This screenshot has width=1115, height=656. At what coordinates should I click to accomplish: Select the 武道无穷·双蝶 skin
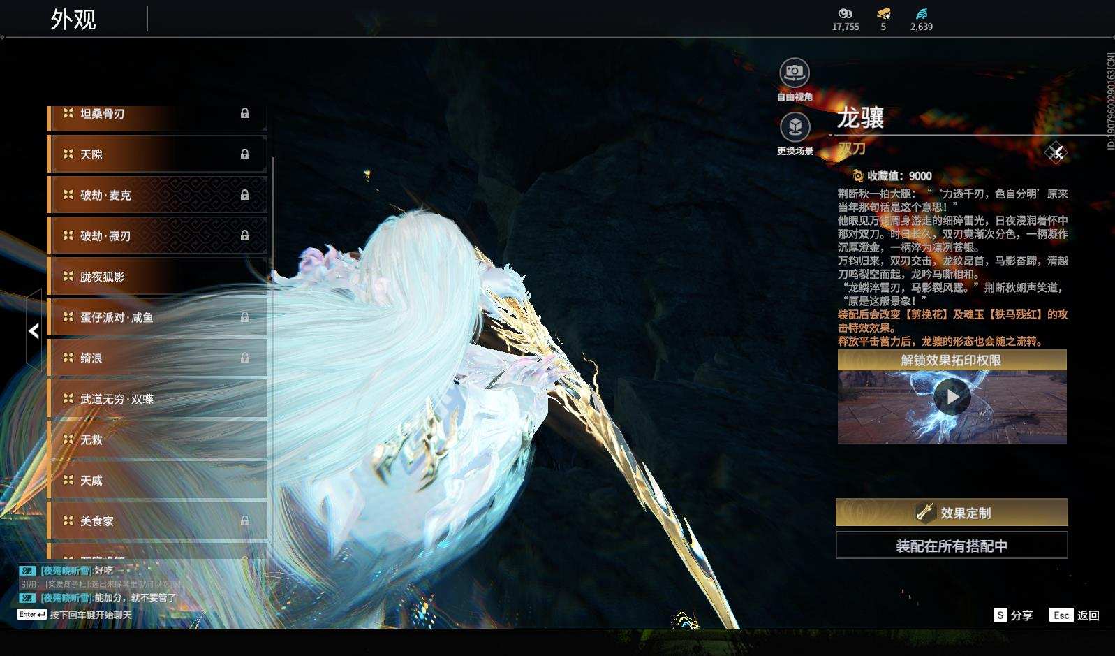pos(158,398)
